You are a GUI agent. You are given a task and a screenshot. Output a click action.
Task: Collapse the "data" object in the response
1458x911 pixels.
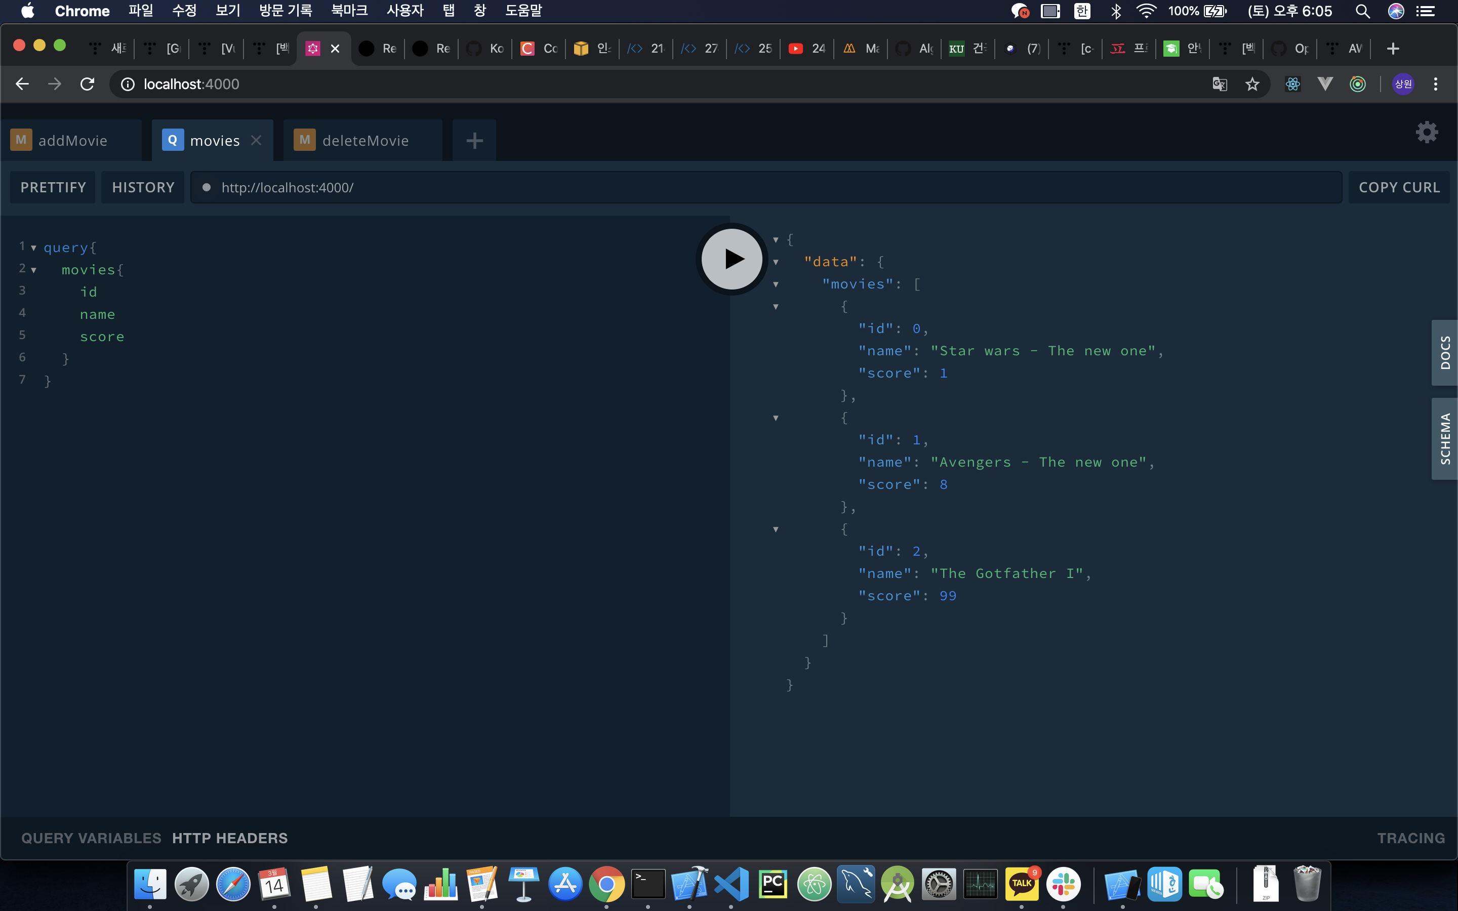[776, 262]
